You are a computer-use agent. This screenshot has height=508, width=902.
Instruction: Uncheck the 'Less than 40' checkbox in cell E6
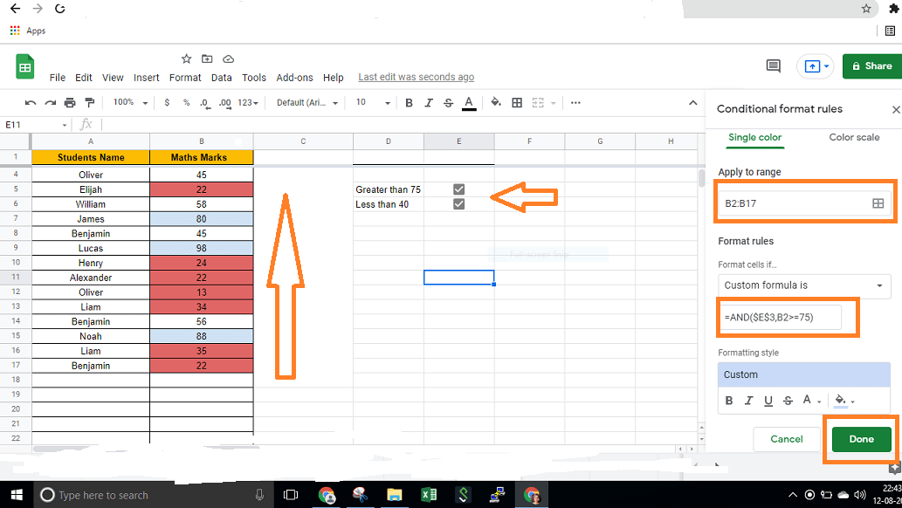(x=458, y=203)
